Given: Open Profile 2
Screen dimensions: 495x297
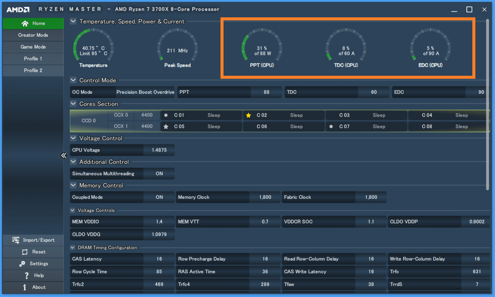Looking at the screenshot, I should (x=33, y=70).
